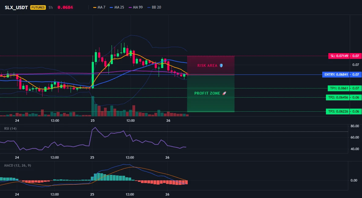Click the RSI (14) indicator title
Screen dimensions: 362x198
[x=10, y=128]
